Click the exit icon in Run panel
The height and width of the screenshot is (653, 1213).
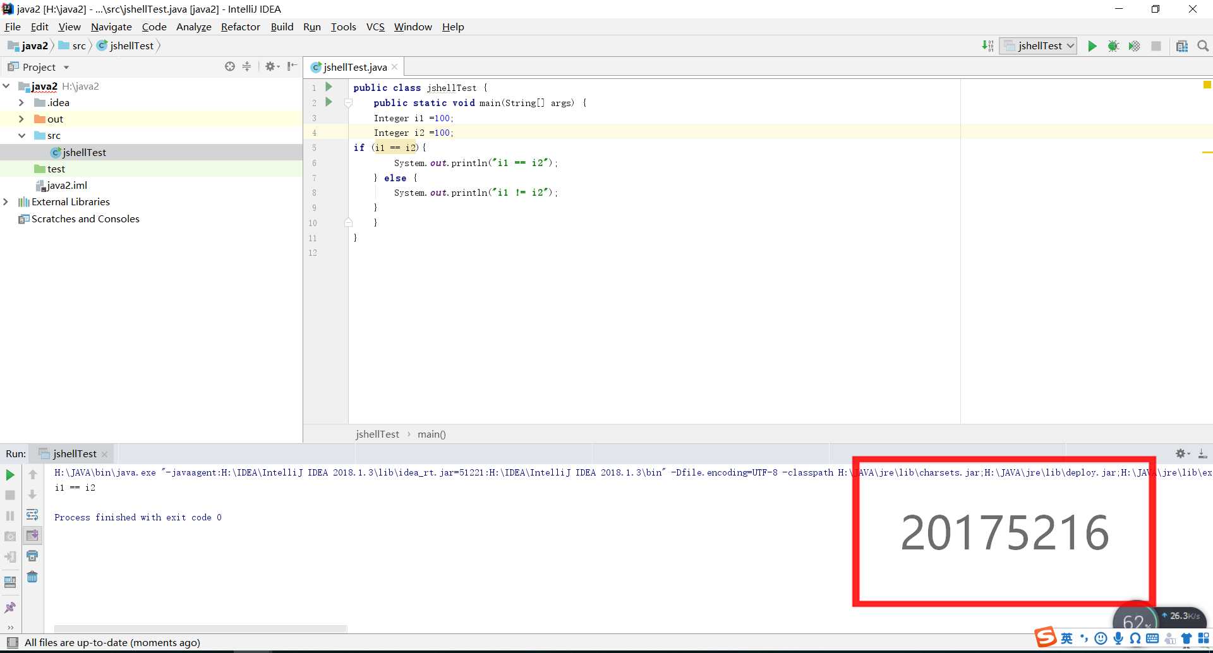(x=10, y=557)
